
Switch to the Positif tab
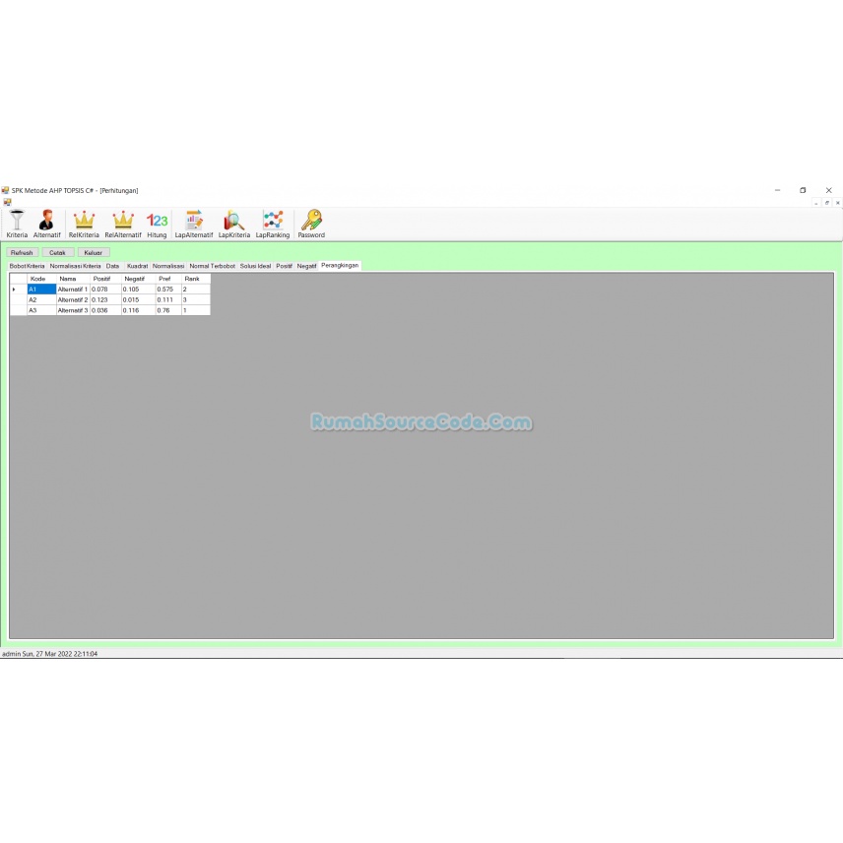284,266
